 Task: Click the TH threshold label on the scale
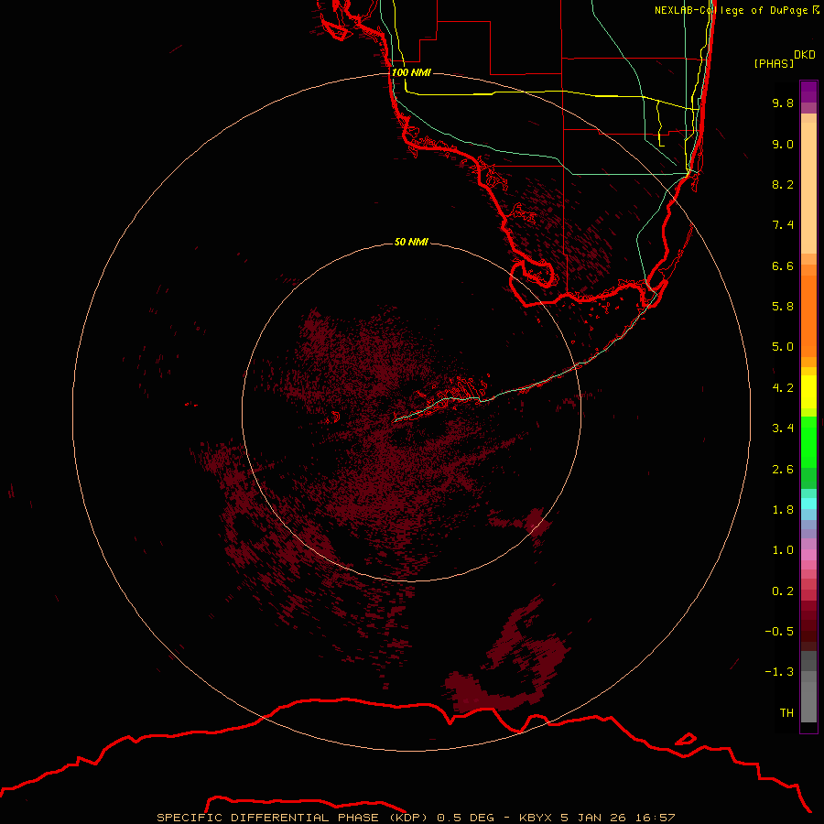tap(786, 713)
